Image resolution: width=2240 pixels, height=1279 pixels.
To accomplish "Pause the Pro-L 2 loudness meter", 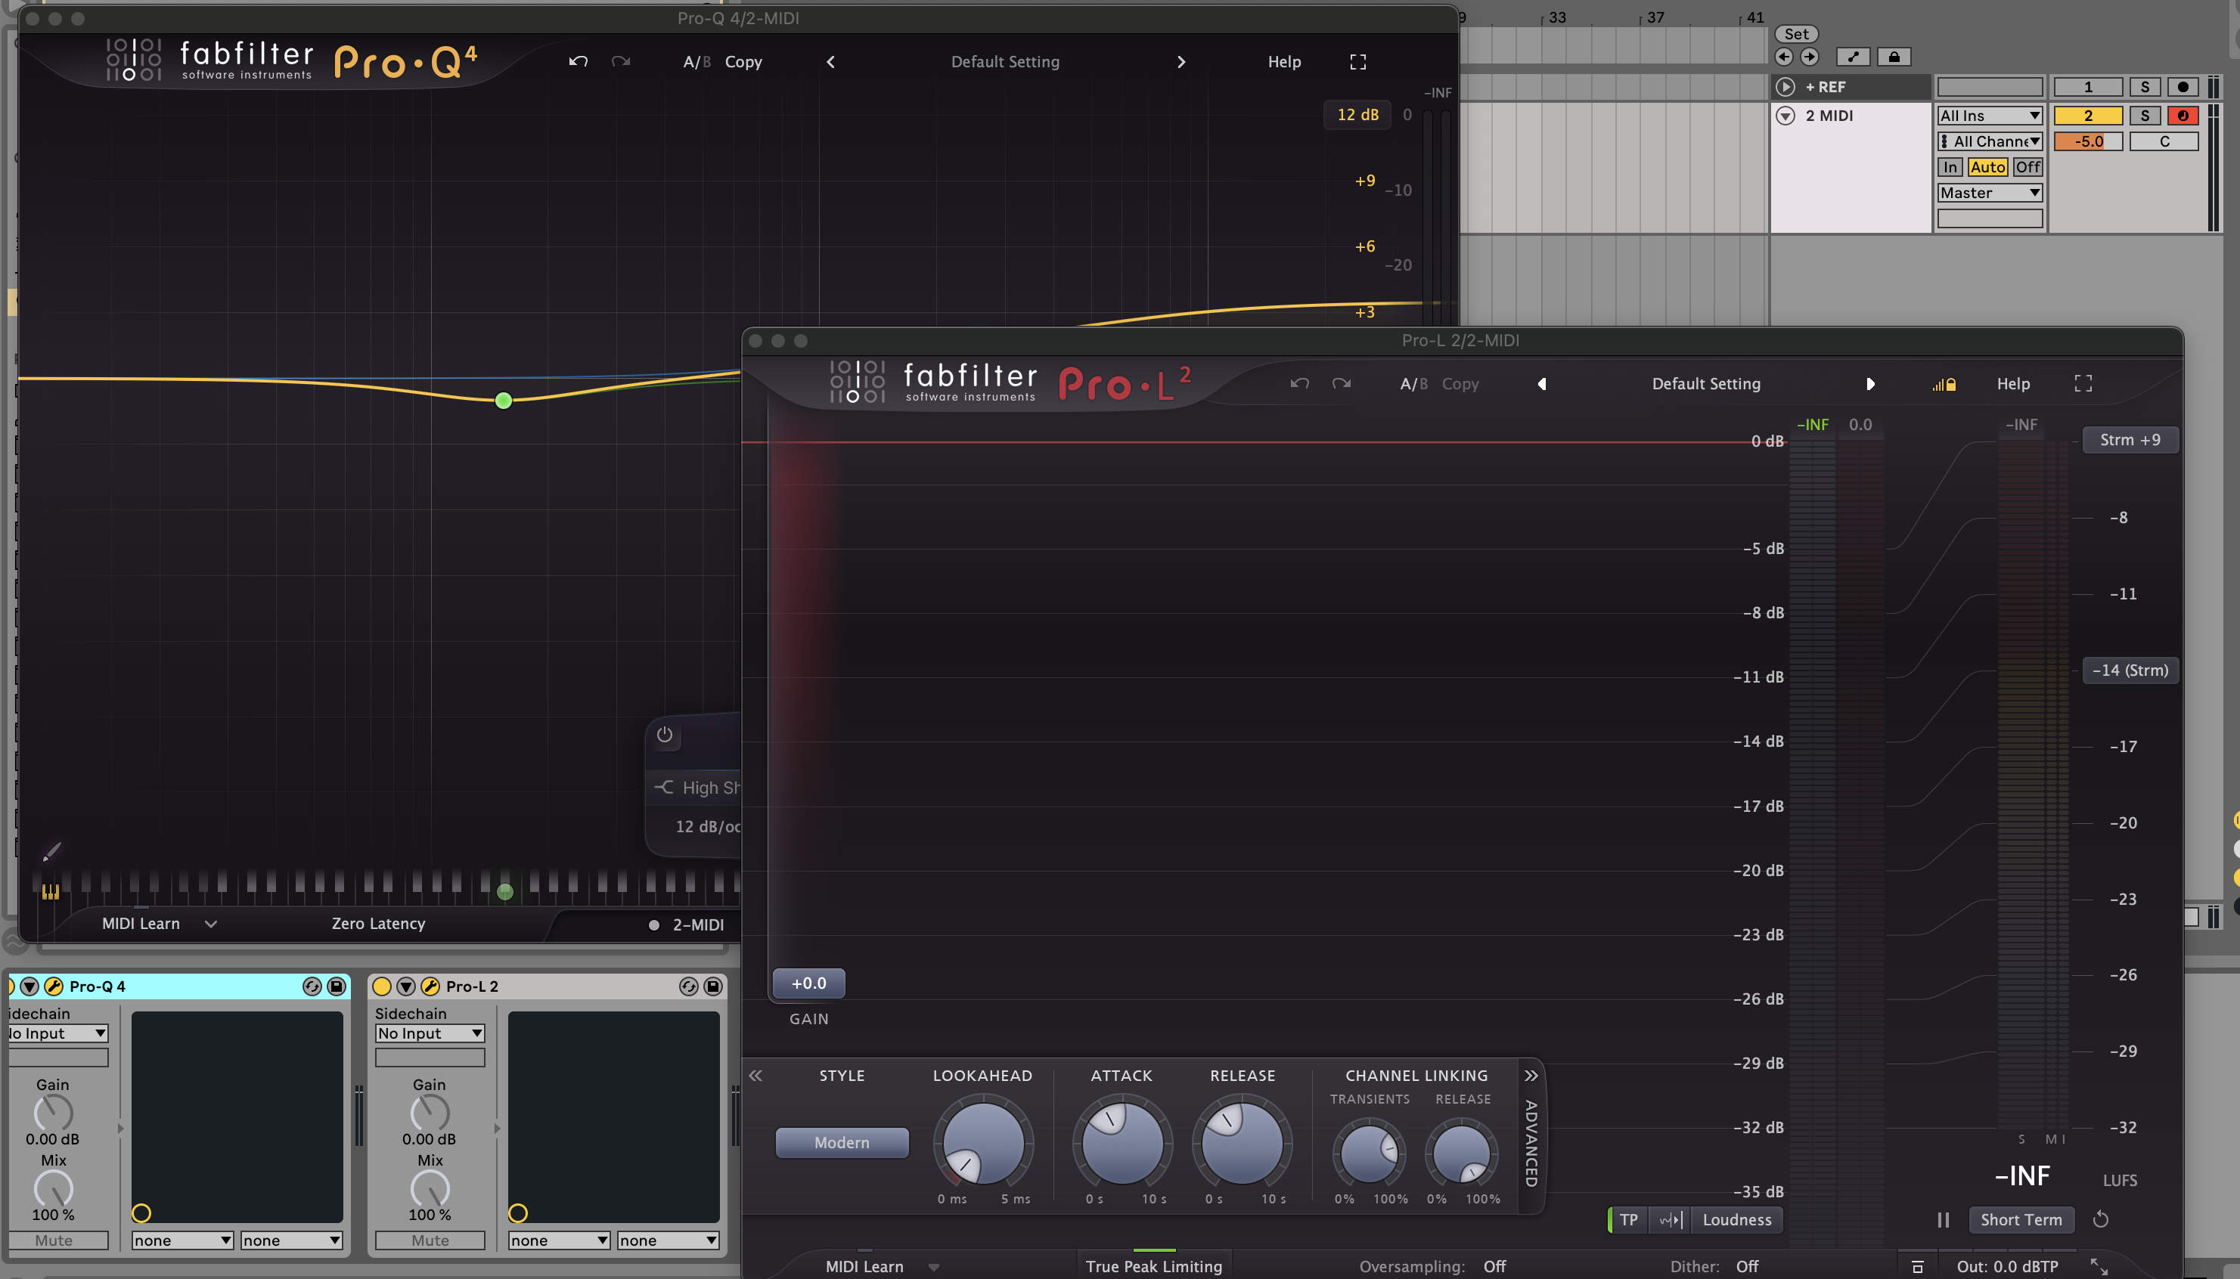I will pos(1943,1219).
